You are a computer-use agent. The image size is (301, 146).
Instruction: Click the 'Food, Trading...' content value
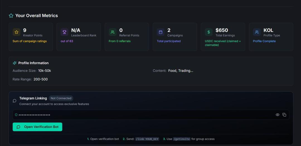tap(181, 71)
